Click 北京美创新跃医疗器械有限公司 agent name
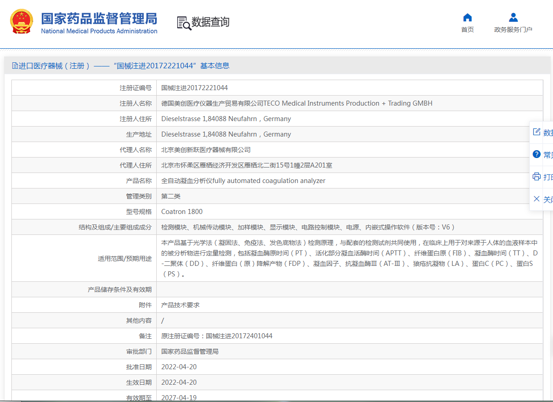553x402 pixels. (206, 150)
